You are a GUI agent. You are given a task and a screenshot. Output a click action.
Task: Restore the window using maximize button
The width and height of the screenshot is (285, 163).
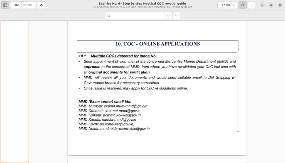pyautogui.click(x=271, y=5)
